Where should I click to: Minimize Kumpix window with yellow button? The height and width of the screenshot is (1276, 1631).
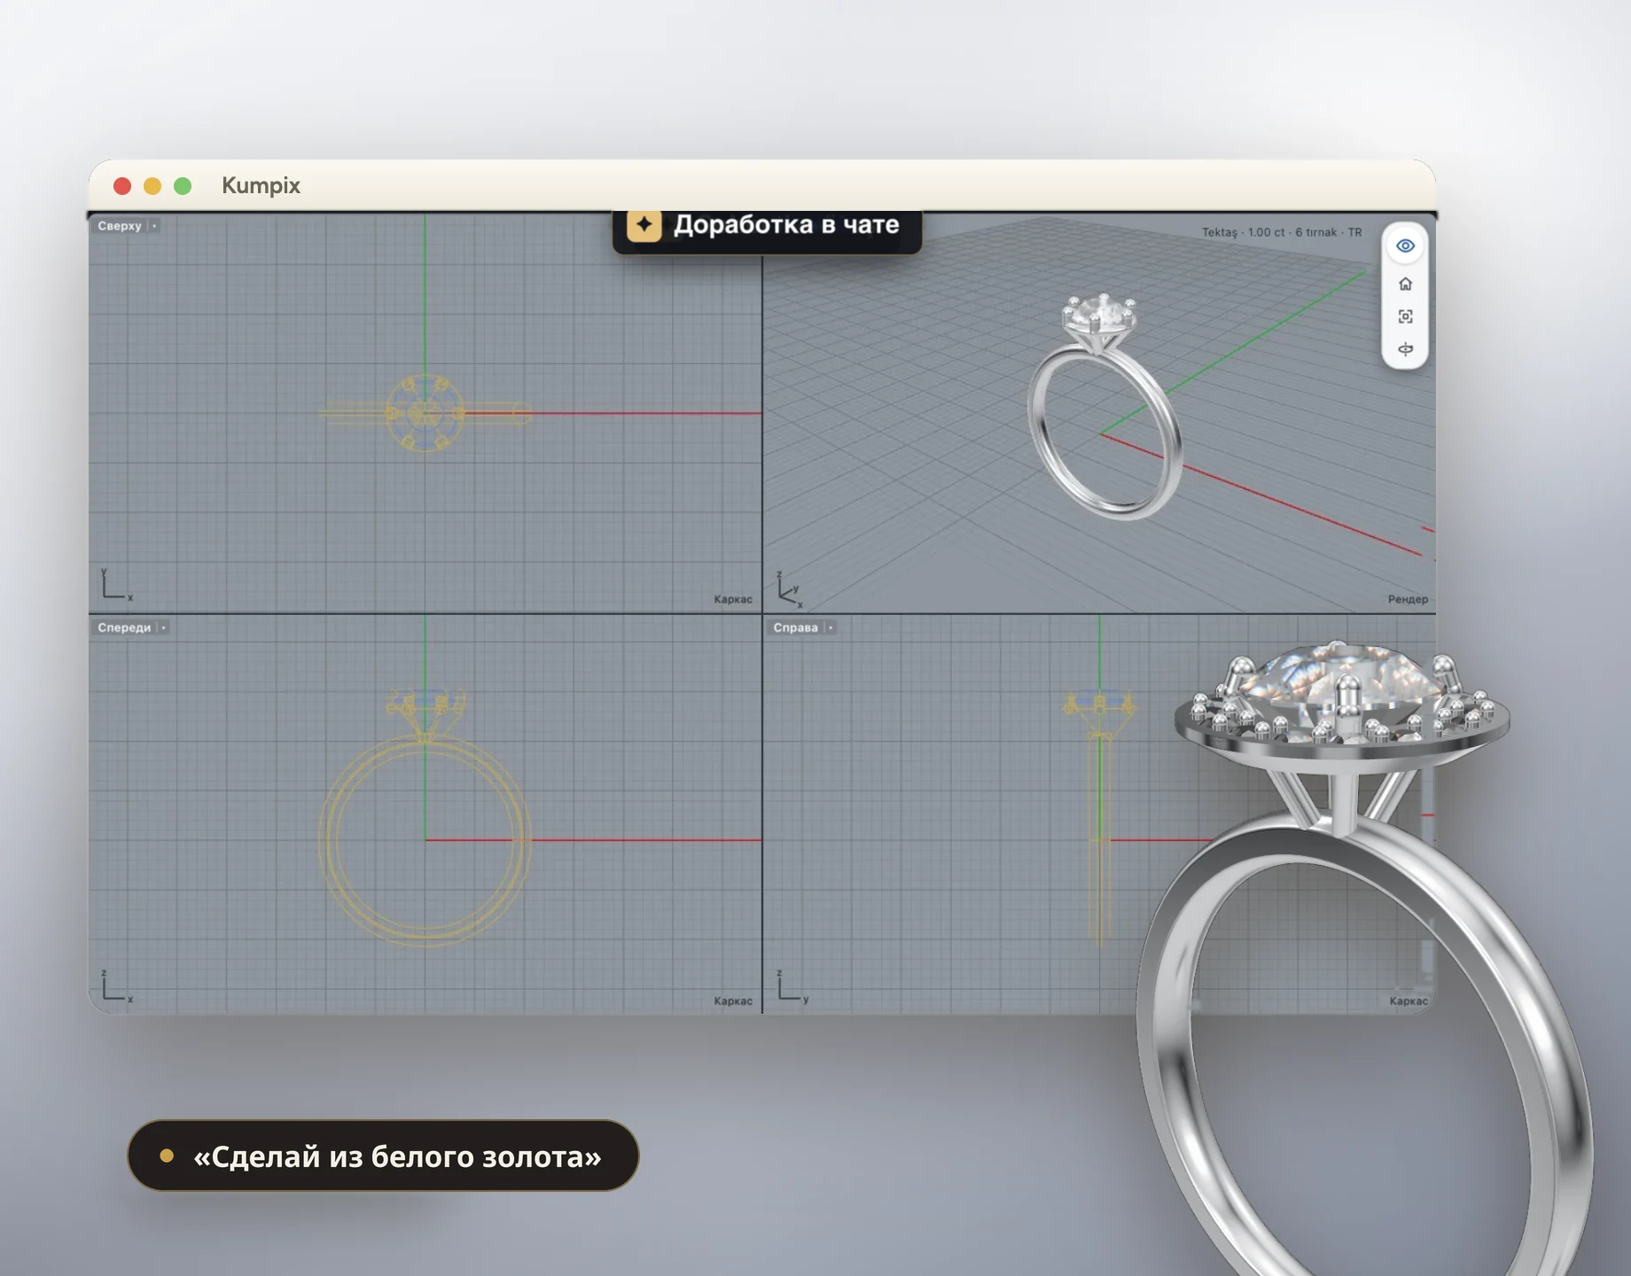point(152,185)
